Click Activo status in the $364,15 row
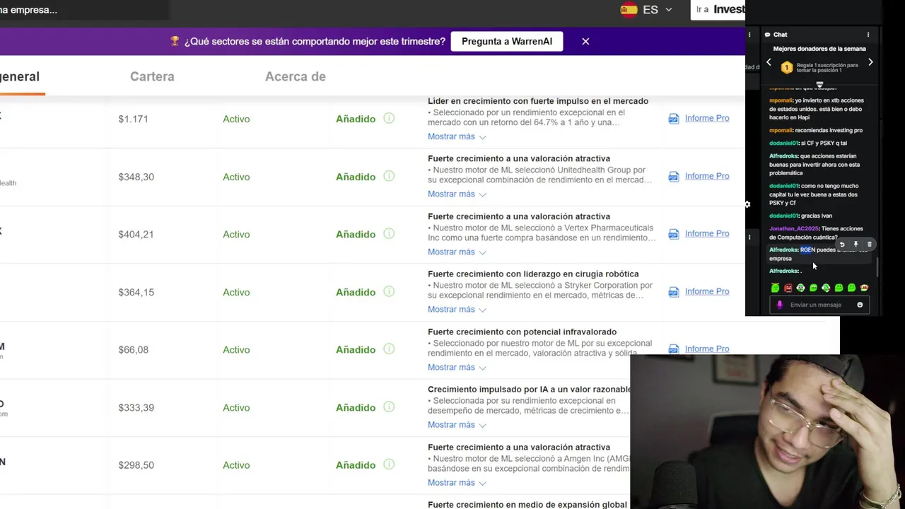The height and width of the screenshot is (509, 905). coord(236,292)
